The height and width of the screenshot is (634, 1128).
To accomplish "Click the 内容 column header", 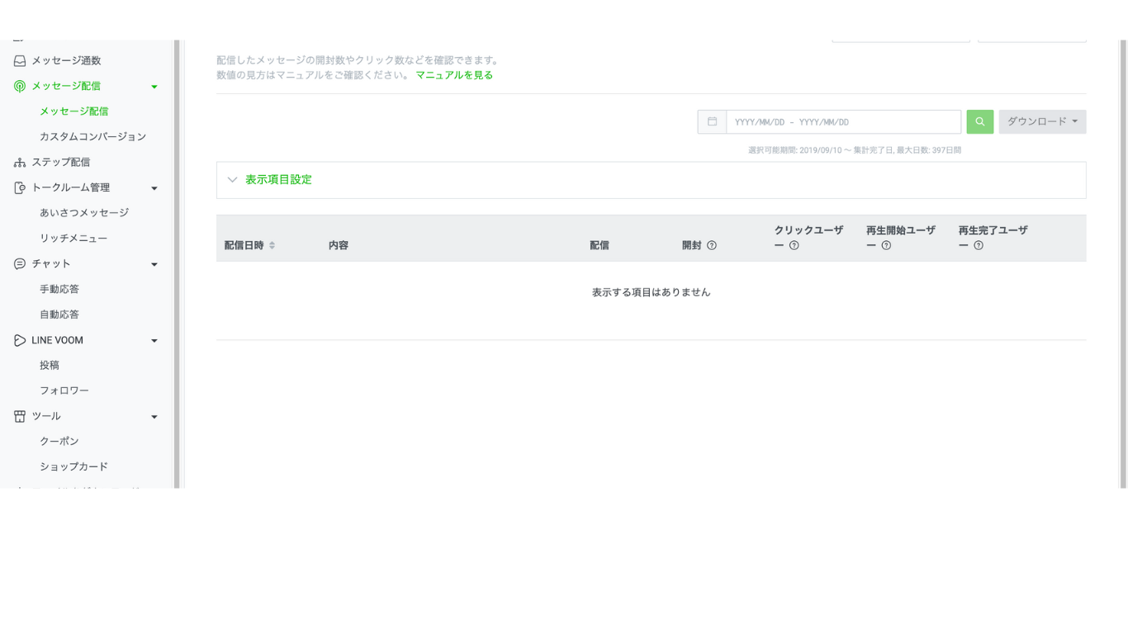I will click(339, 245).
